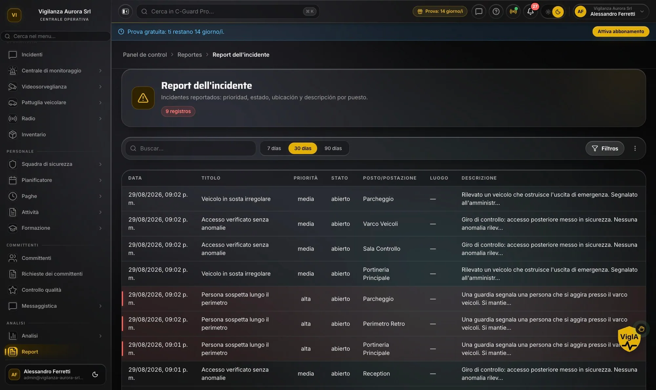
Task: Click the Messaggistica chat icon in the sidebar
Action: [x=12, y=306]
